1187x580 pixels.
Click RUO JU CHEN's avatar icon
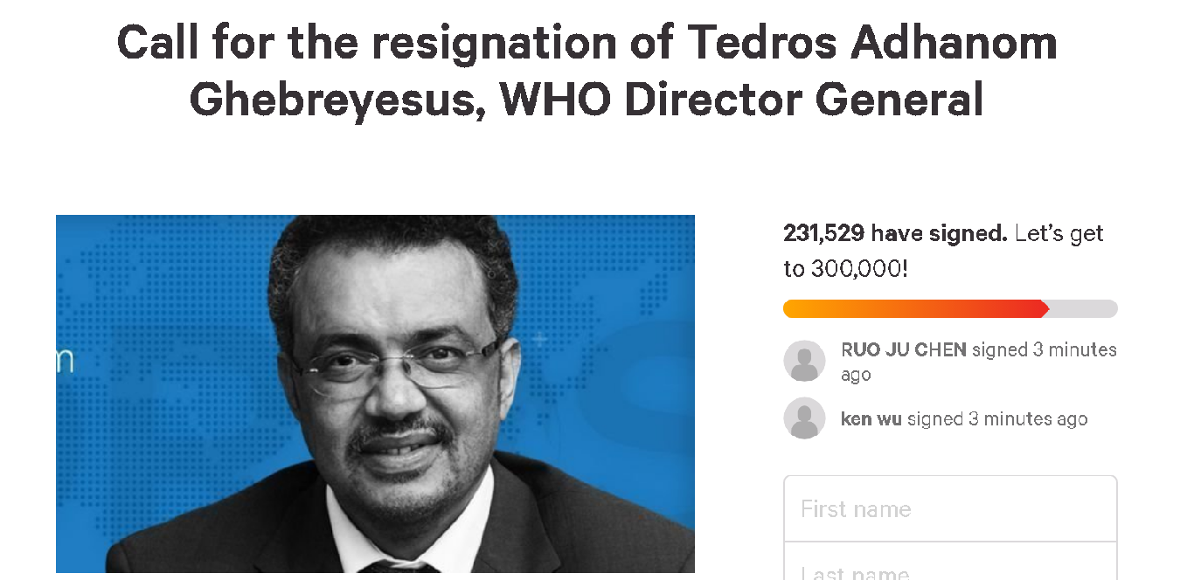click(804, 361)
